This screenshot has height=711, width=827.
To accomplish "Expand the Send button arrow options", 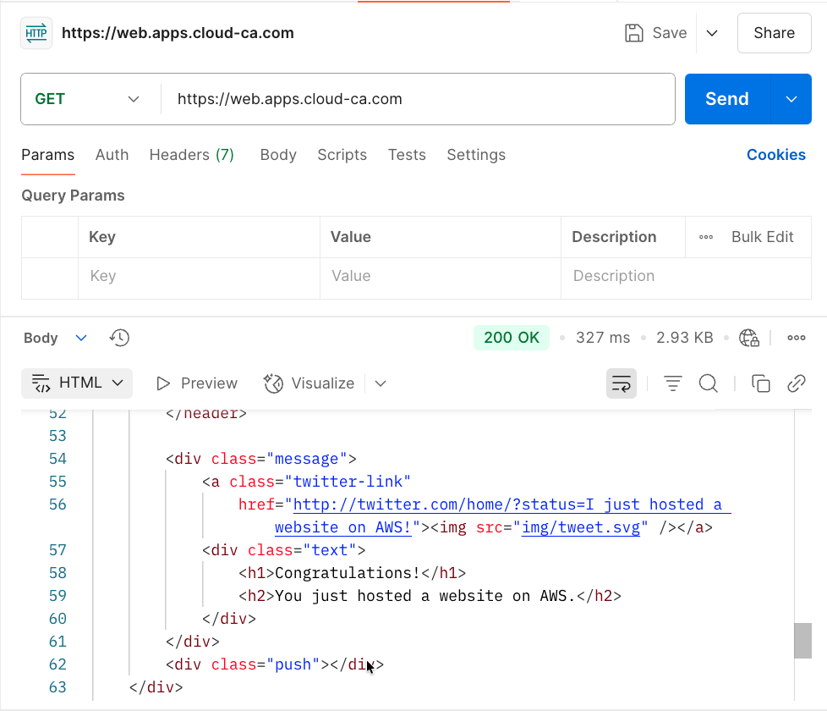I will (791, 99).
